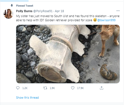Click the Polly Burns display name
Image resolution: width=126 pixels, height=105 pixels.
pos(24,11)
